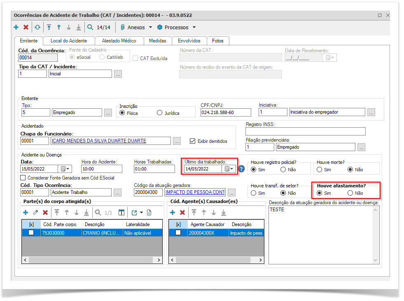Tick checkbox in row 200004300X
Image resolution: width=404 pixels, height=301 pixels.
(x=178, y=233)
